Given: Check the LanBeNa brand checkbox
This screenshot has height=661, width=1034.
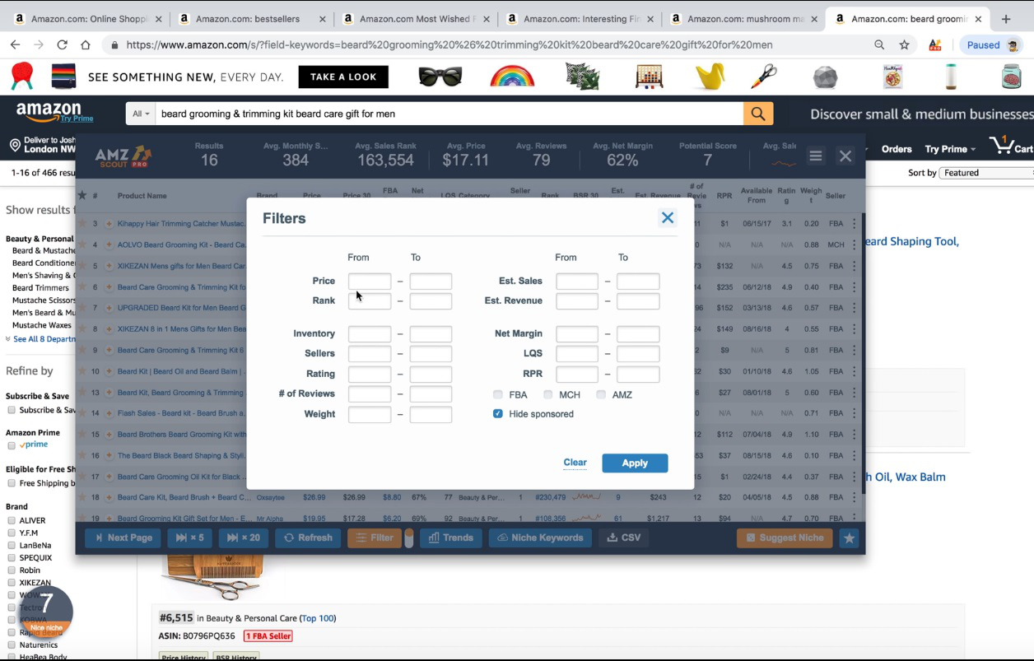Looking at the screenshot, I should point(12,545).
